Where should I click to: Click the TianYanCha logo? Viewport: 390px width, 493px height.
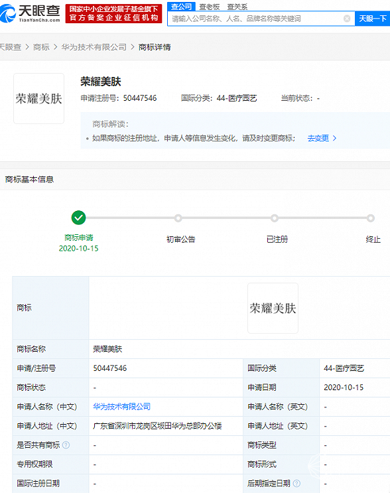click(x=30, y=13)
